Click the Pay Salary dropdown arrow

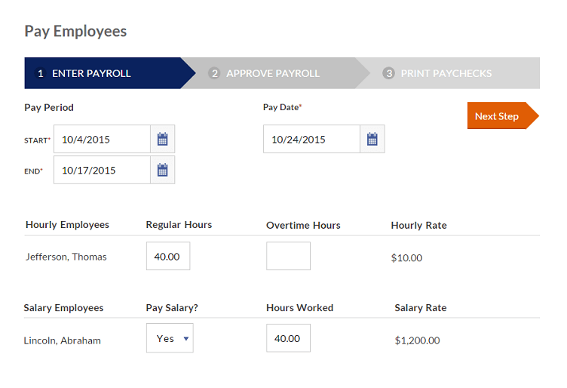186,339
